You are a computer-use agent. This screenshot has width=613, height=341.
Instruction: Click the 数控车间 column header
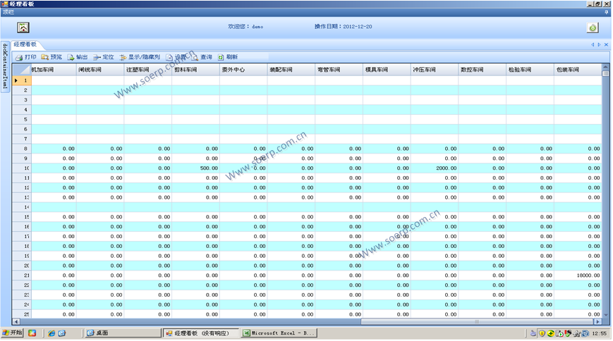[482, 70]
